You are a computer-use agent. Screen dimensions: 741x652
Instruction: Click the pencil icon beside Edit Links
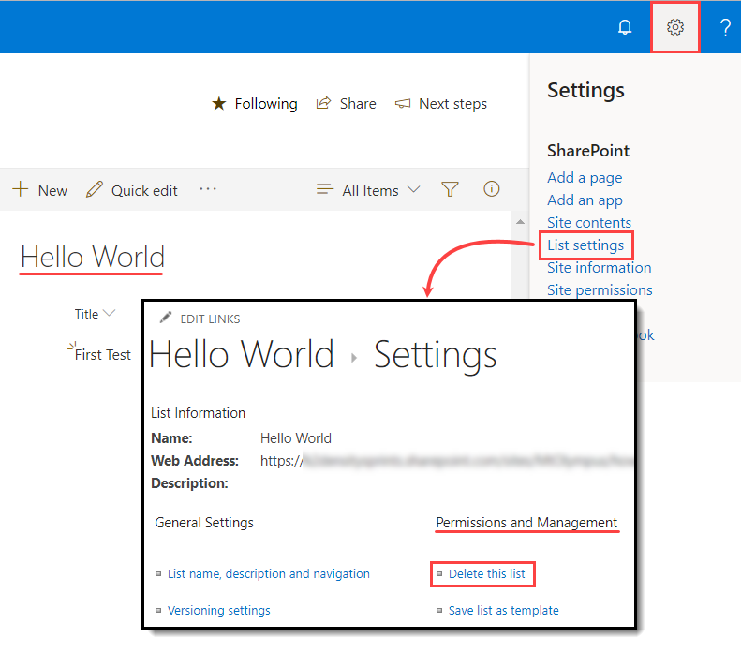pos(166,319)
